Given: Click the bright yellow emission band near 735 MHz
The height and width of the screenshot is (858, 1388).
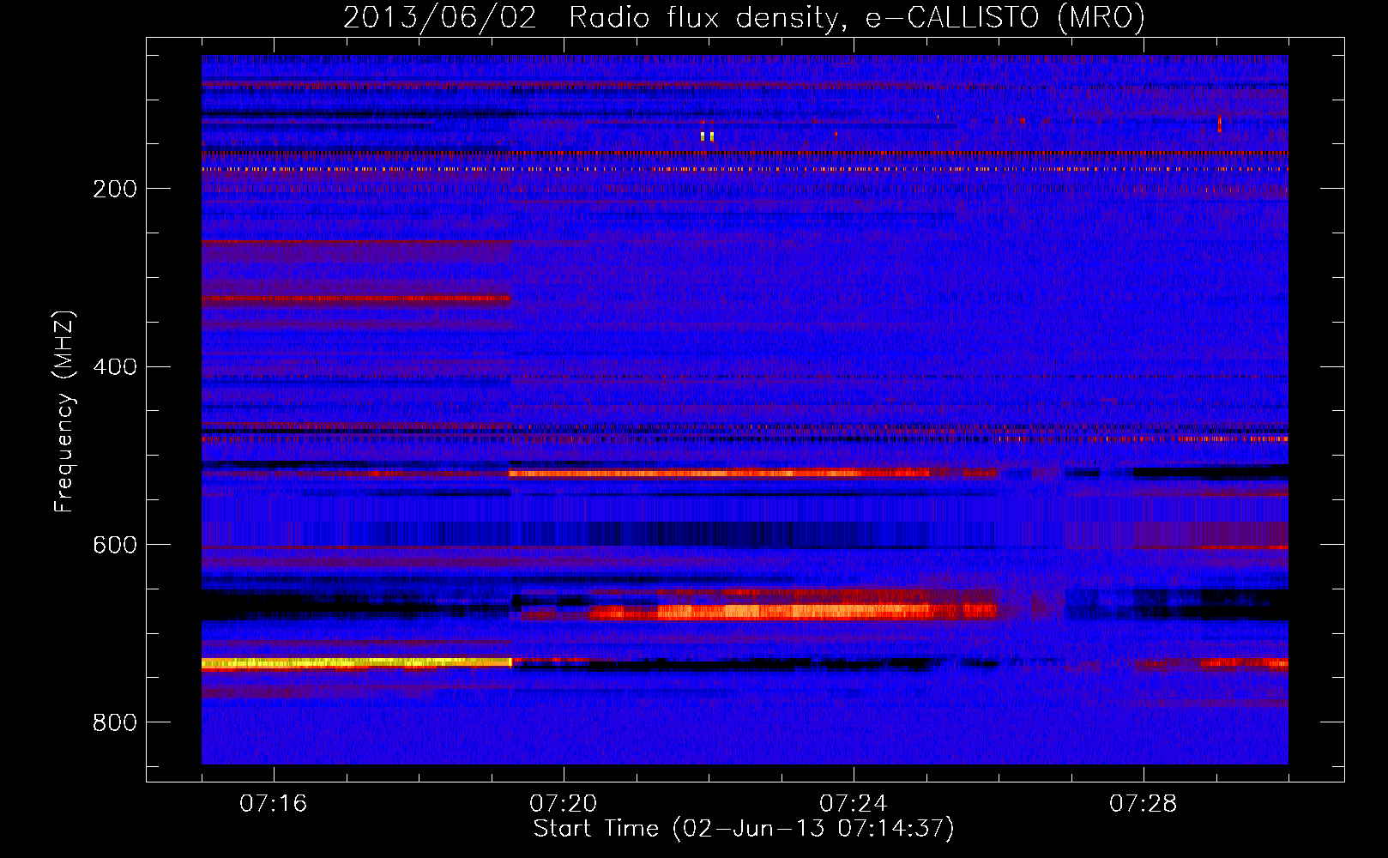Looking at the screenshot, I should coord(356,662).
